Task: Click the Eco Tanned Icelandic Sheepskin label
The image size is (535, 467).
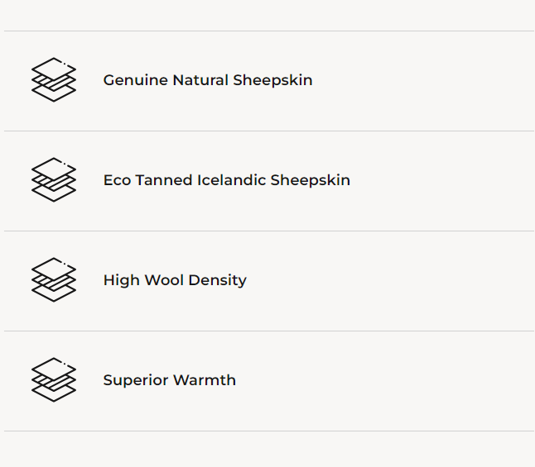Action: click(x=226, y=180)
